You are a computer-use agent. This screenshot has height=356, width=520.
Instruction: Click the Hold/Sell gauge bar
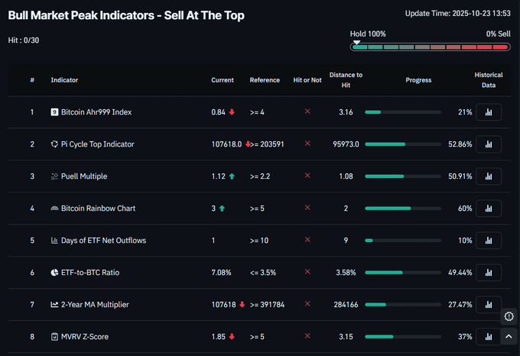tap(430, 47)
